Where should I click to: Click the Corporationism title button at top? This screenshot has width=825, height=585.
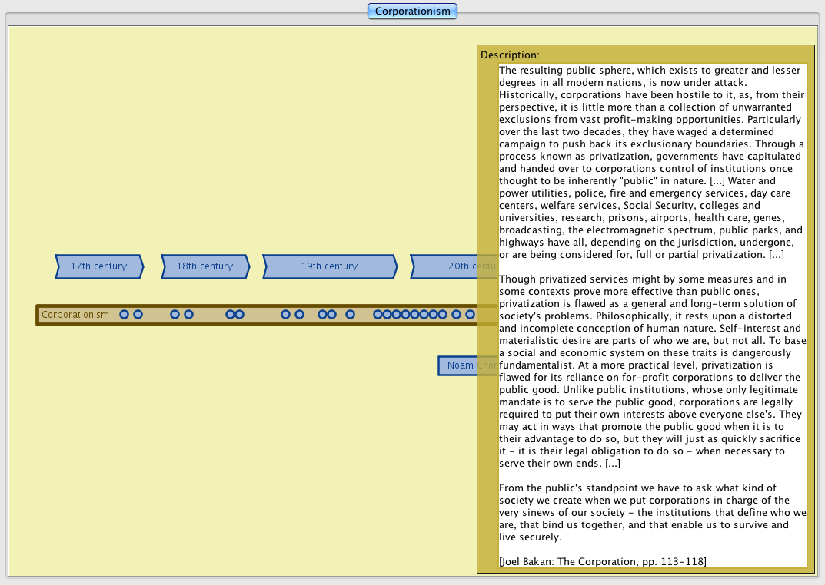tap(412, 11)
